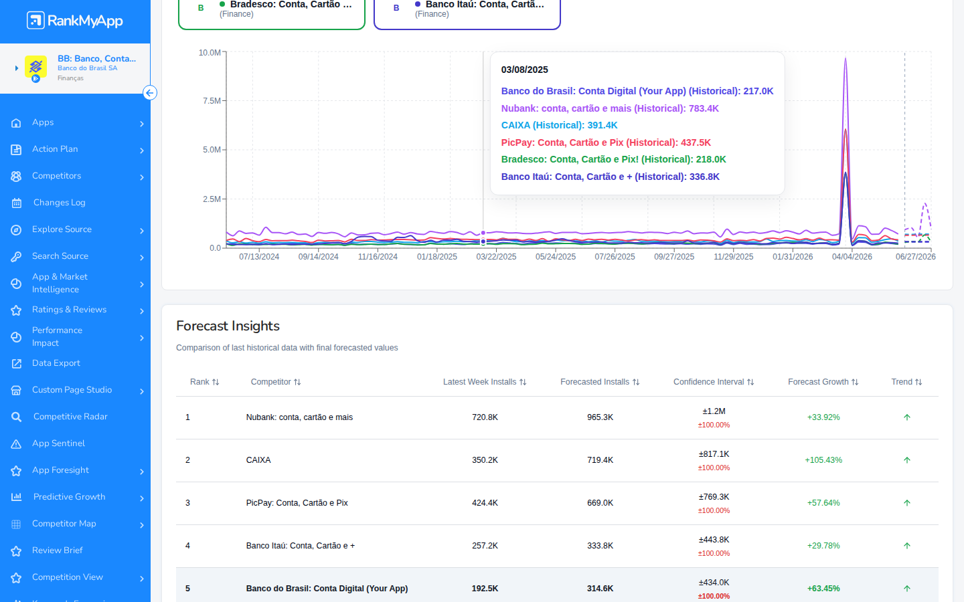Expand the Ratings & Reviews chevron

point(142,311)
